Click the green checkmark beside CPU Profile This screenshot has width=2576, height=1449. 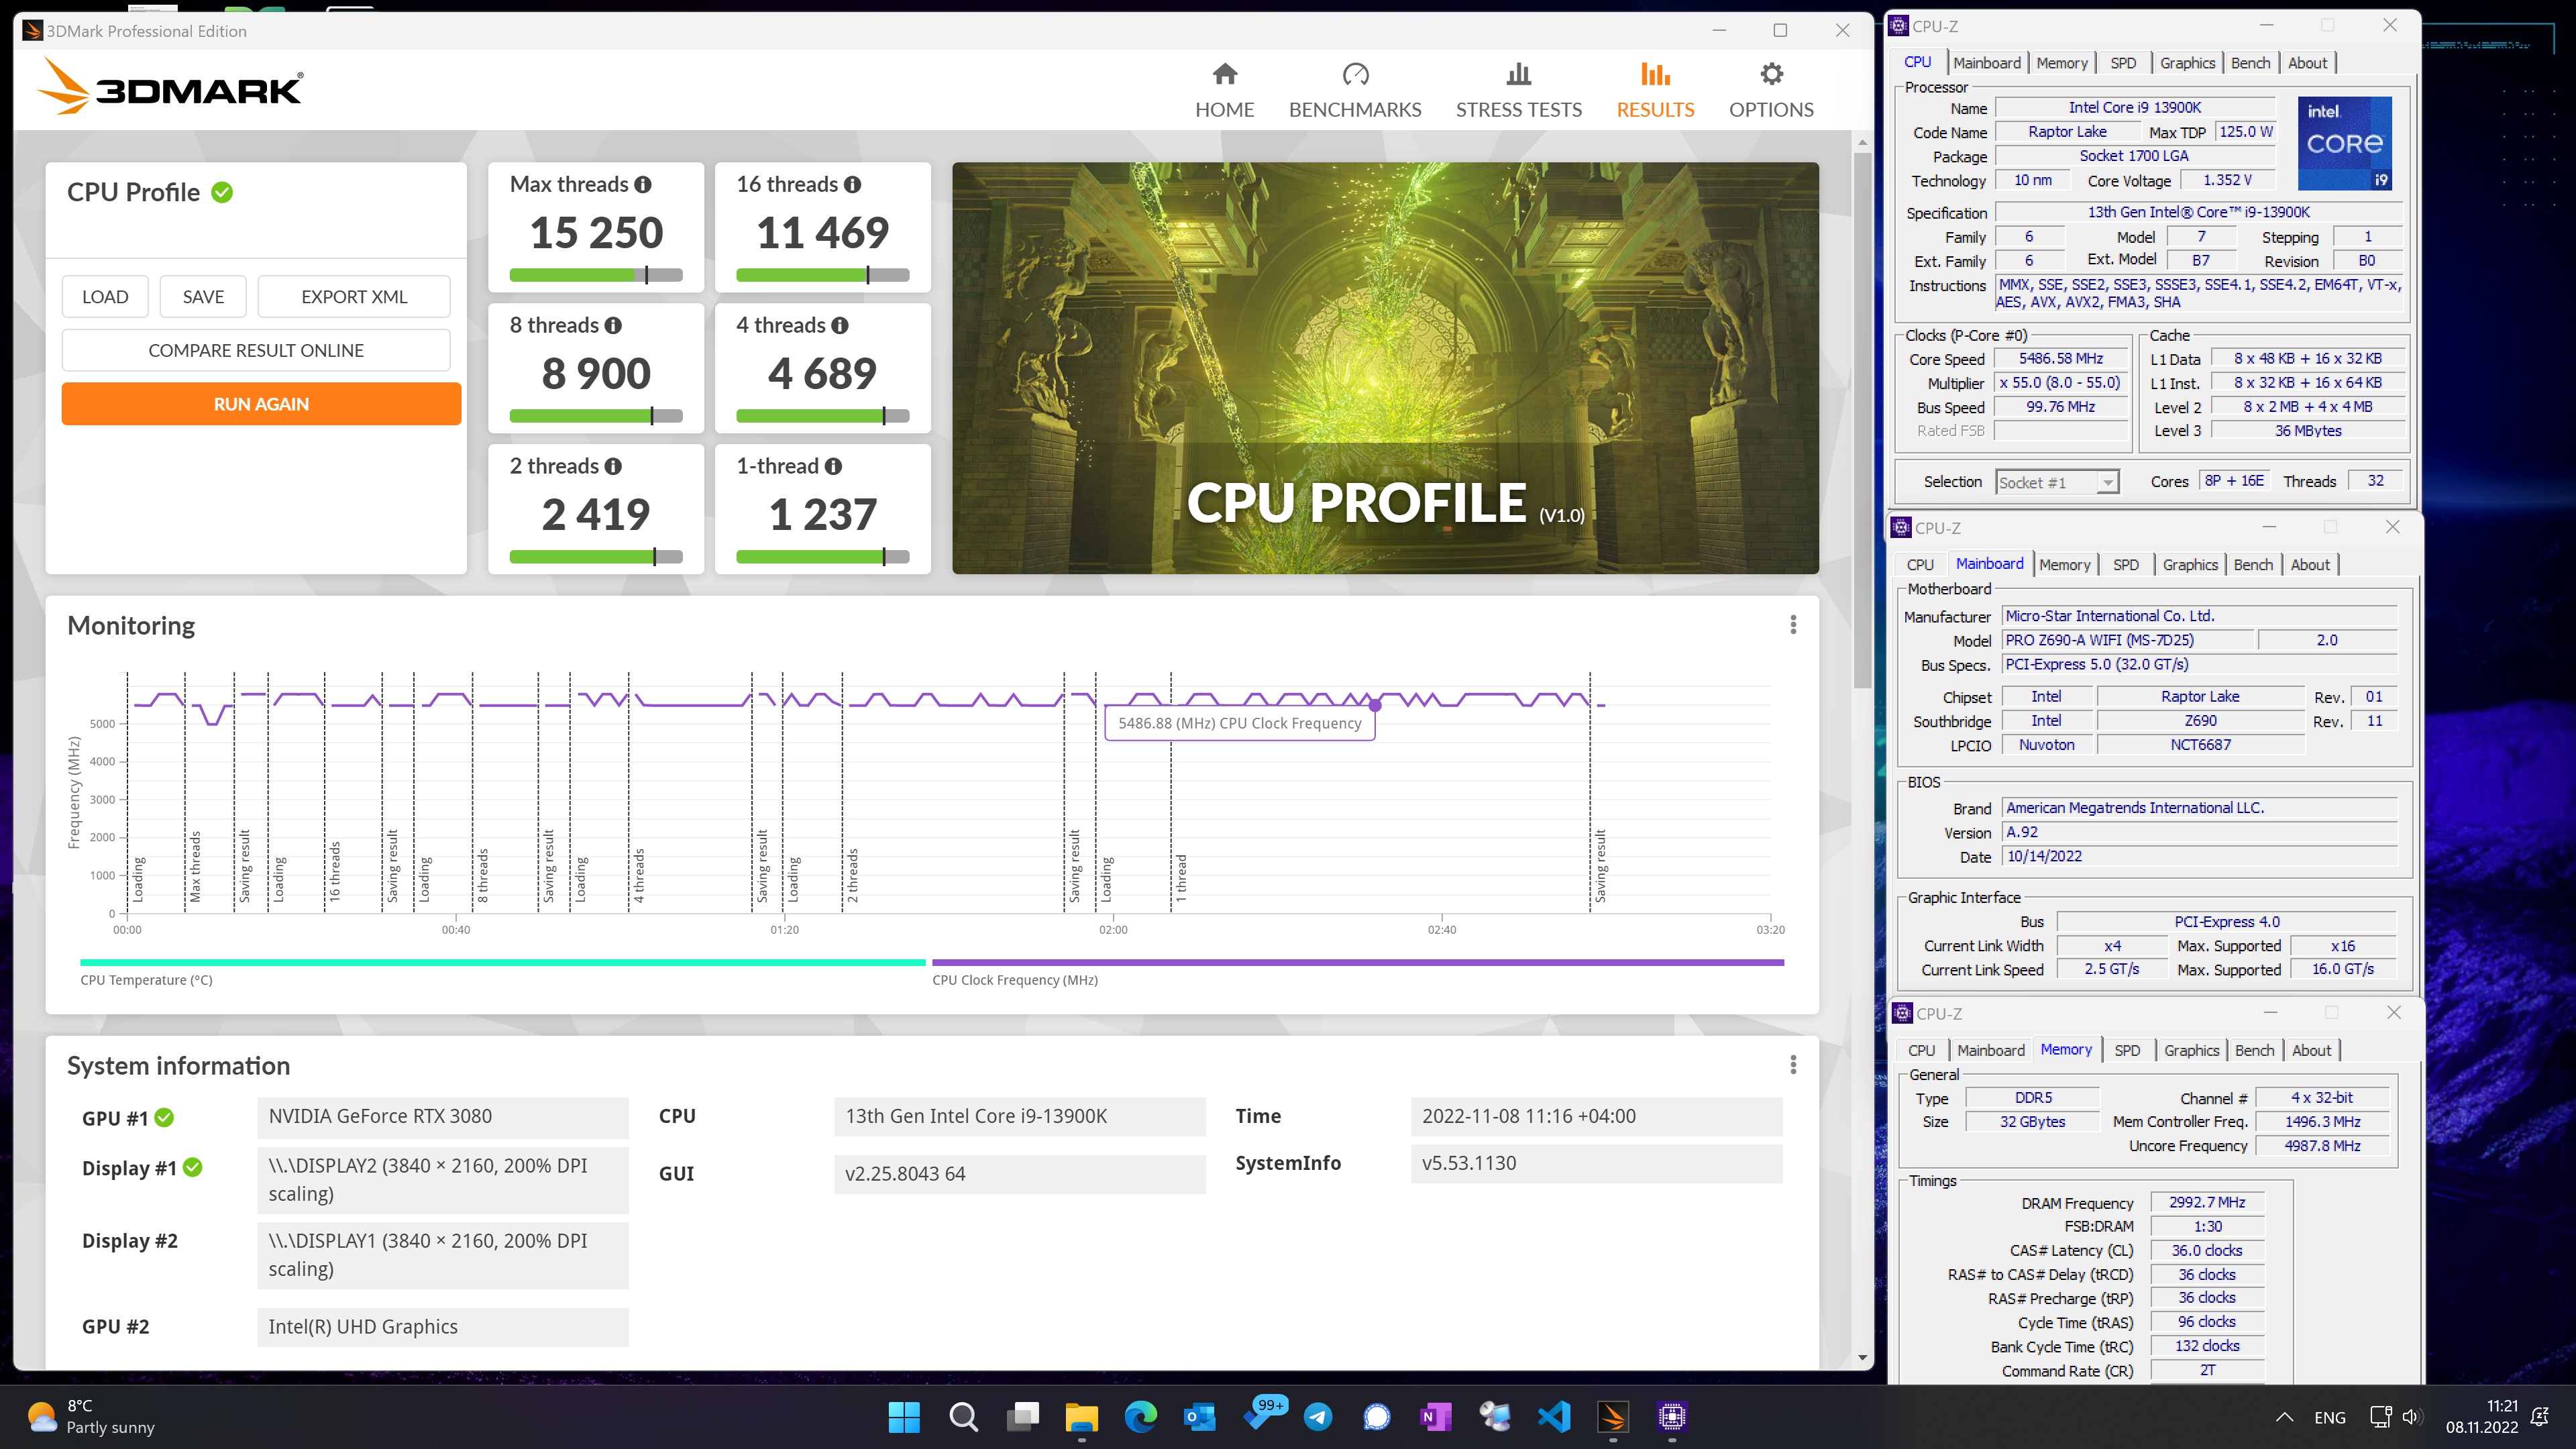click(222, 192)
